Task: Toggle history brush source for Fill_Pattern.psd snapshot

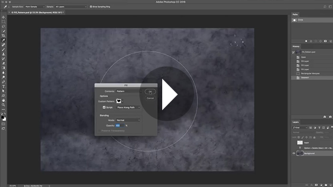Action: coord(294,52)
